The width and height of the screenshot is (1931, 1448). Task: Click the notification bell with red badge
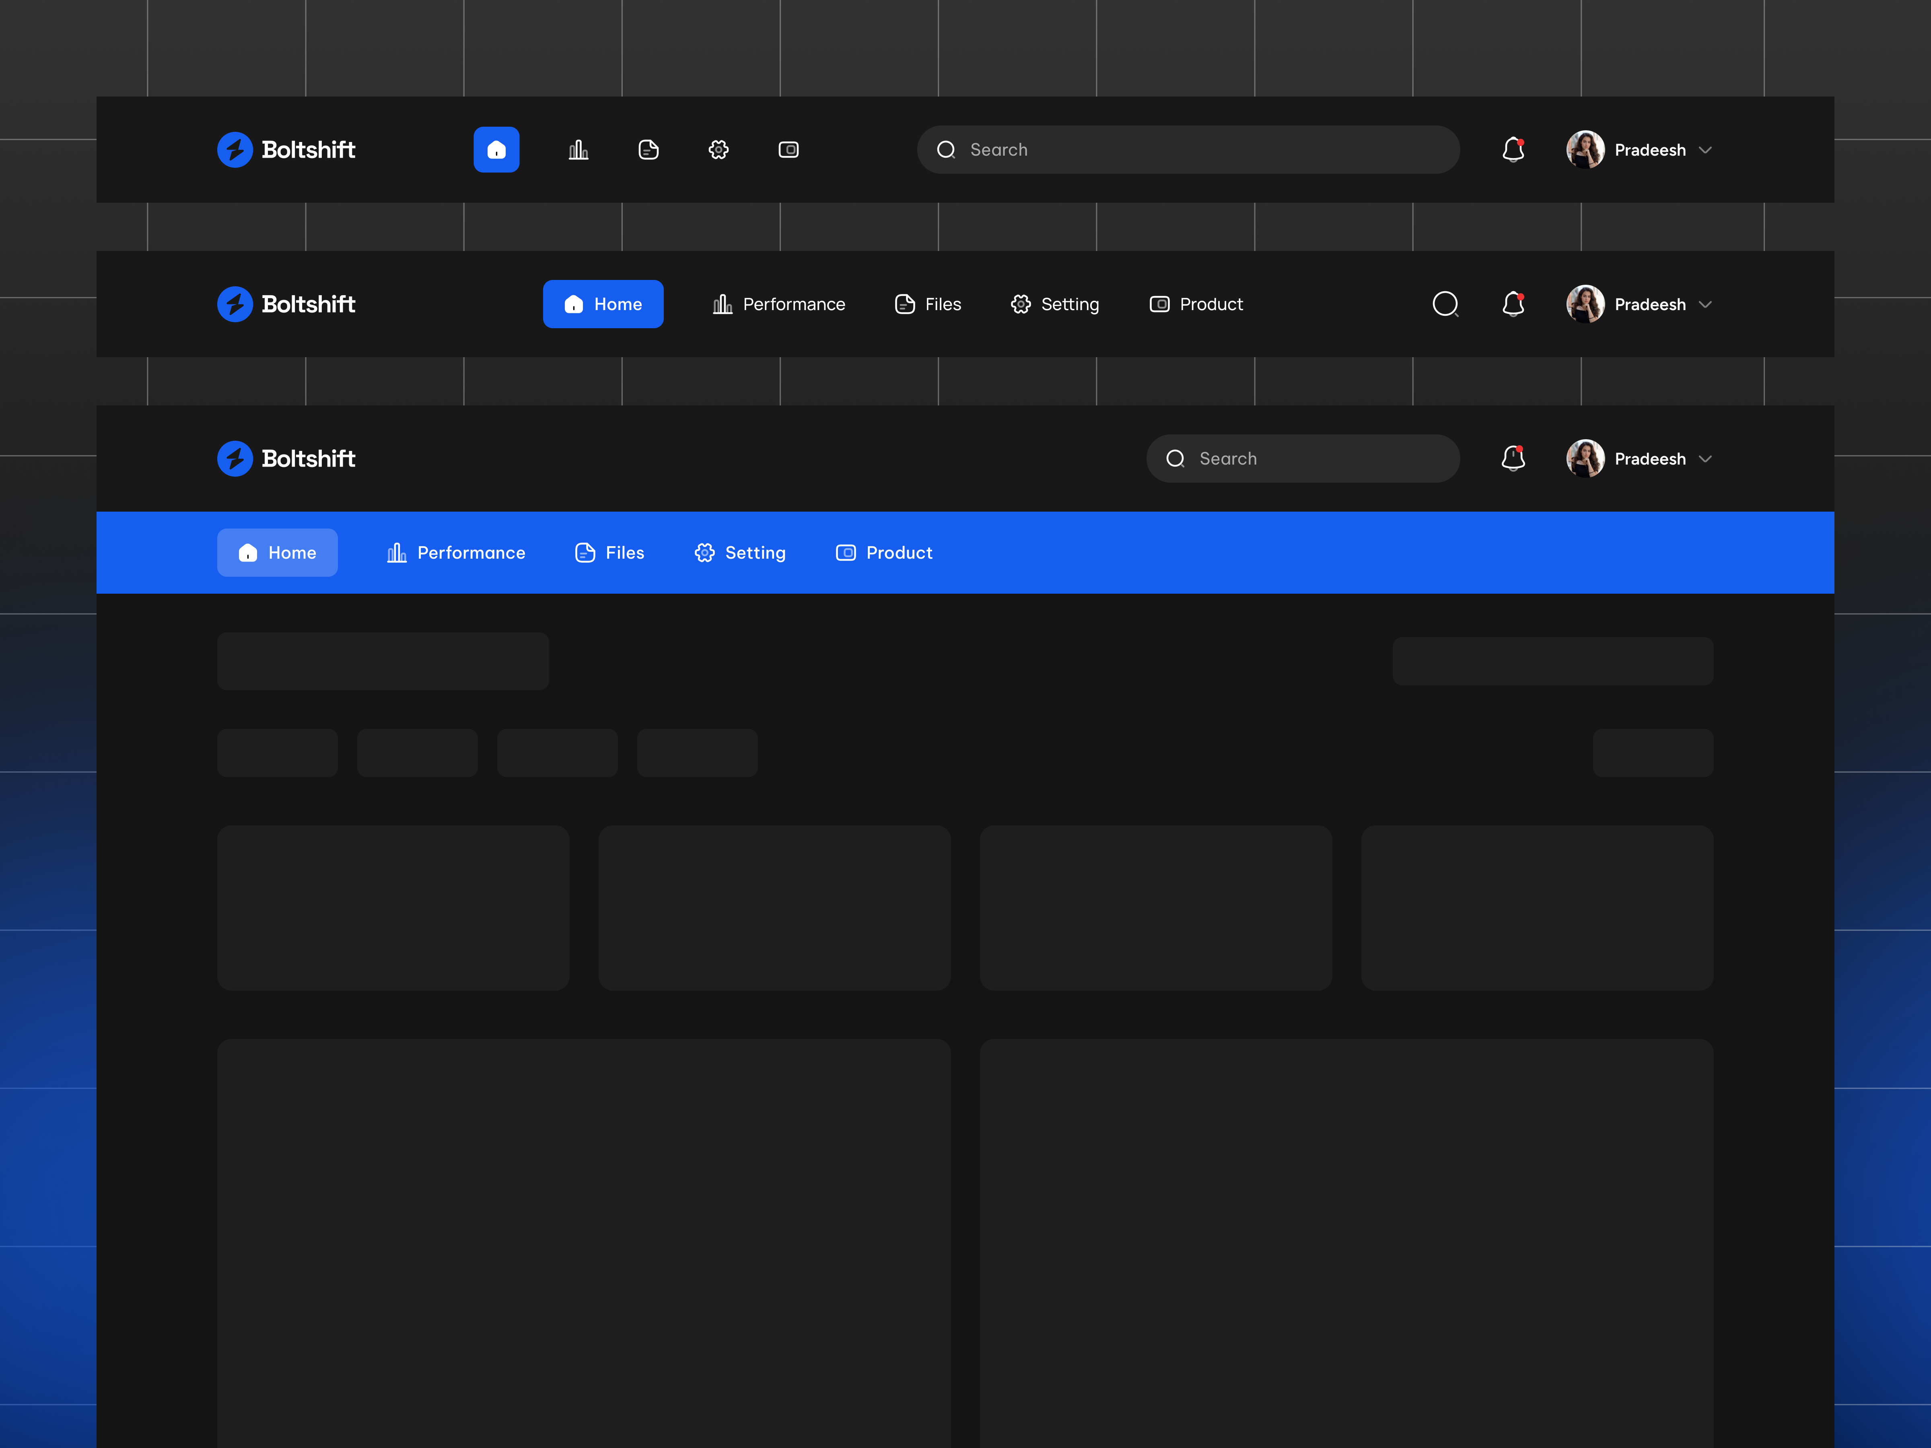pos(1513,149)
